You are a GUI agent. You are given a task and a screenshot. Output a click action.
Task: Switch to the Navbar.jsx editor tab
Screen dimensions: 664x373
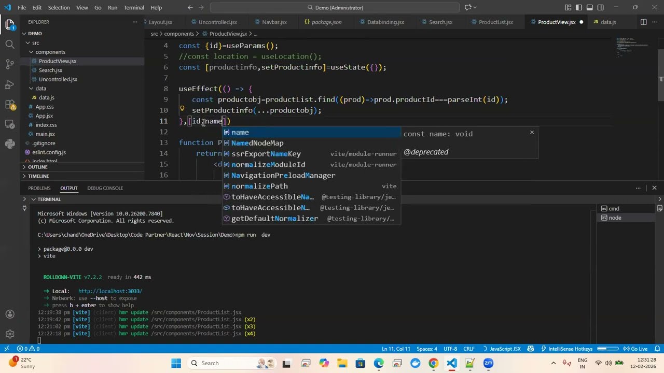[x=274, y=22]
